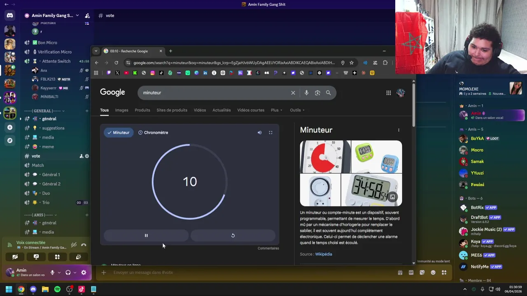527x296 pixels.
Task: Open the Discord soundboard button
Action: (78, 257)
